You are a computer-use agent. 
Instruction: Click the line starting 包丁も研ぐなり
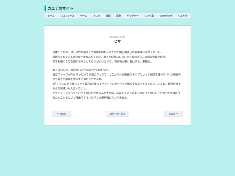102,62
